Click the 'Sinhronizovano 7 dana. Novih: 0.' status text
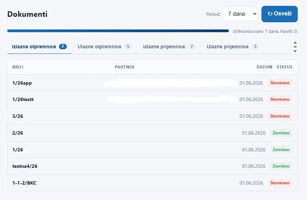 pyautogui.click(x=265, y=31)
